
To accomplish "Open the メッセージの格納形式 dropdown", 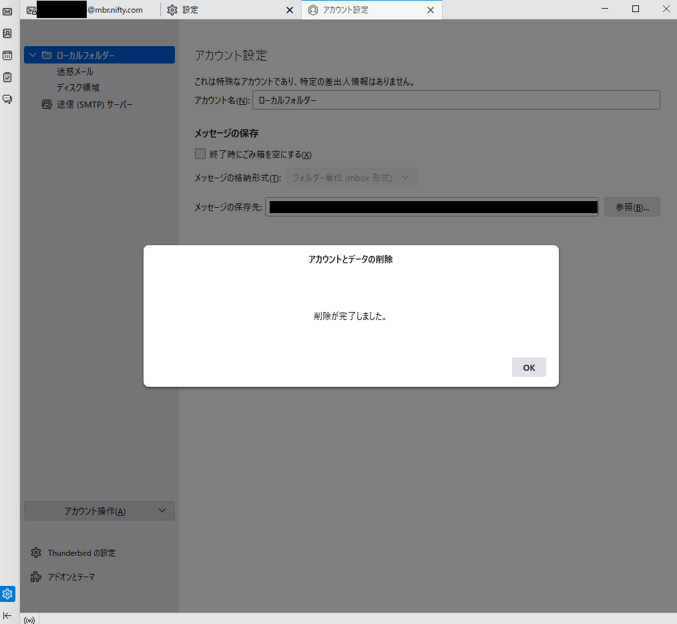I will (352, 178).
